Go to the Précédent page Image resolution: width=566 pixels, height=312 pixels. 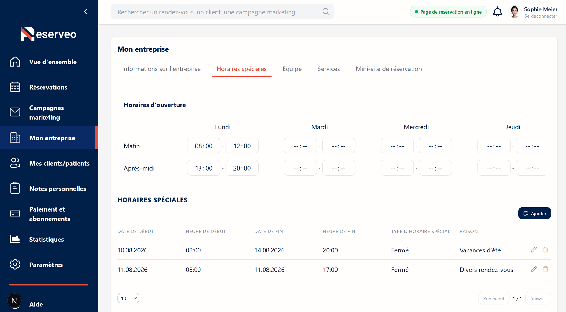pos(494,298)
